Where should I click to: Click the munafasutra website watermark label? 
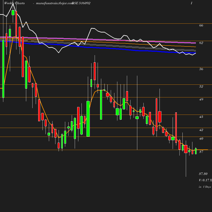tap(54, 3)
